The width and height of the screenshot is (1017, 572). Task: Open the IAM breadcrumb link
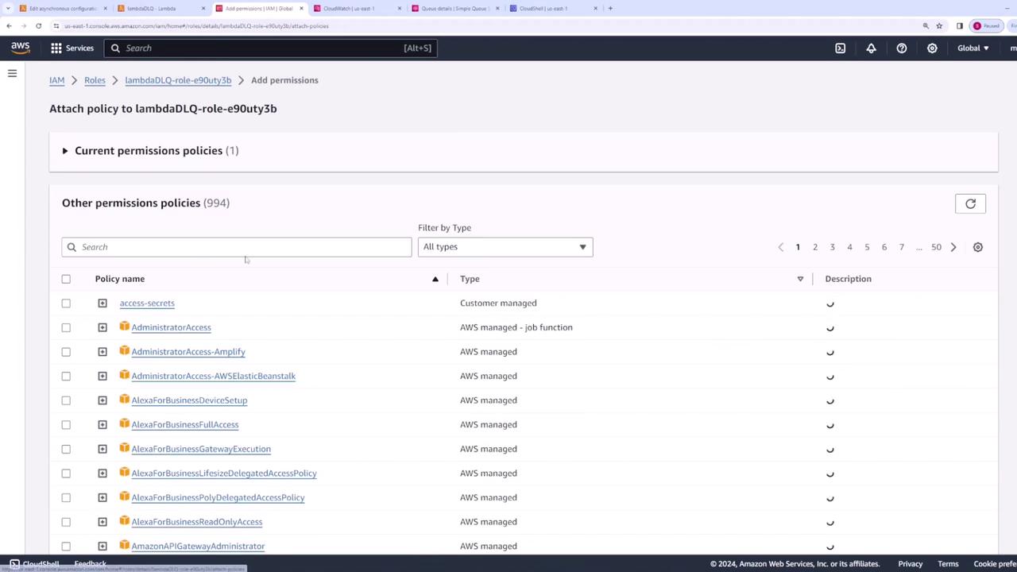pyautogui.click(x=57, y=80)
